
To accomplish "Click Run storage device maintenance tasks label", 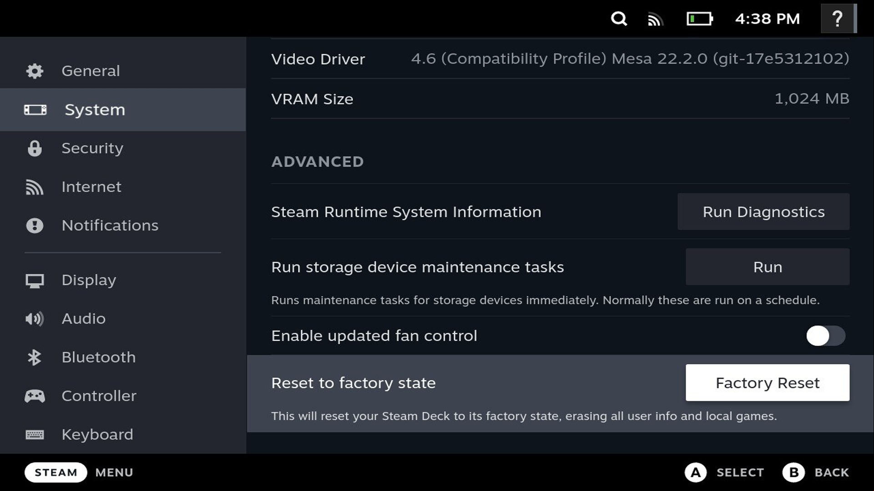I will pyautogui.click(x=418, y=267).
